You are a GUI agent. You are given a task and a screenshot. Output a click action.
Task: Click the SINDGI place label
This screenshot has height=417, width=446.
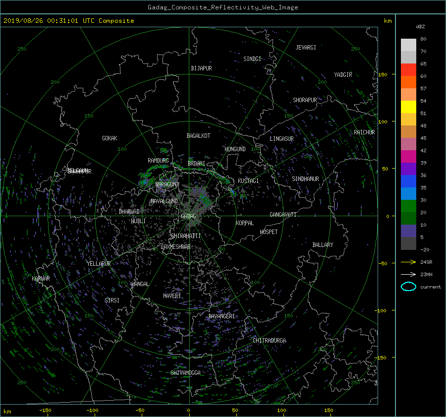(x=252, y=59)
